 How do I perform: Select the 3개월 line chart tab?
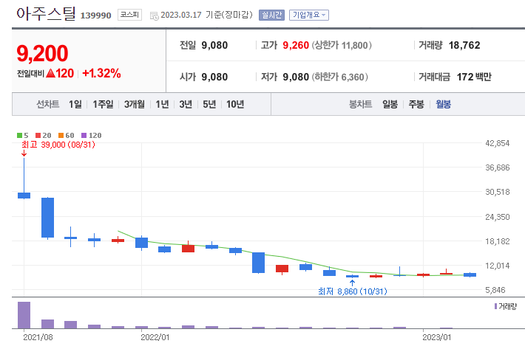(x=135, y=104)
